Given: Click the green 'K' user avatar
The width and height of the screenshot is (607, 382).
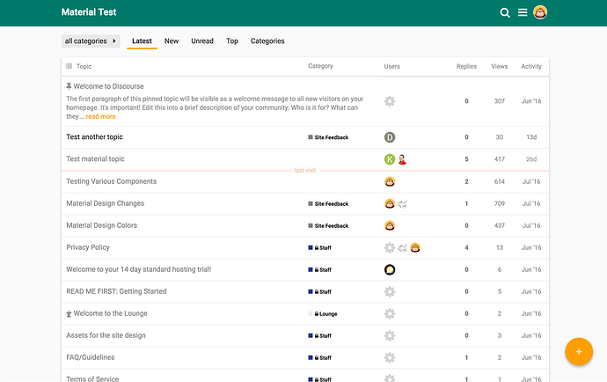Looking at the screenshot, I should [x=390, y=159].
